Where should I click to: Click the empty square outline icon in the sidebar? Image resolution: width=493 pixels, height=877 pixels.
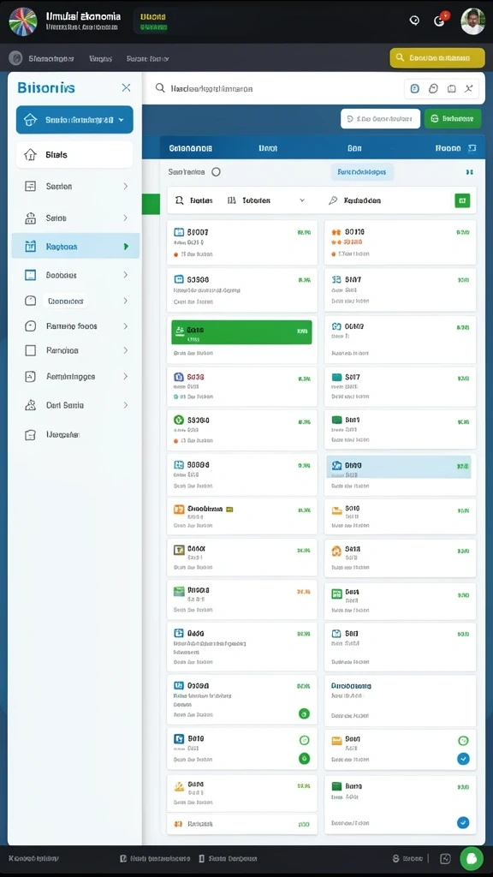pyautogui.click(x=31, y=350)
